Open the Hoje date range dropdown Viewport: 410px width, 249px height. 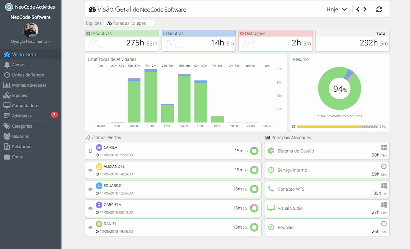pyautogui.click(x=337, y=10)
